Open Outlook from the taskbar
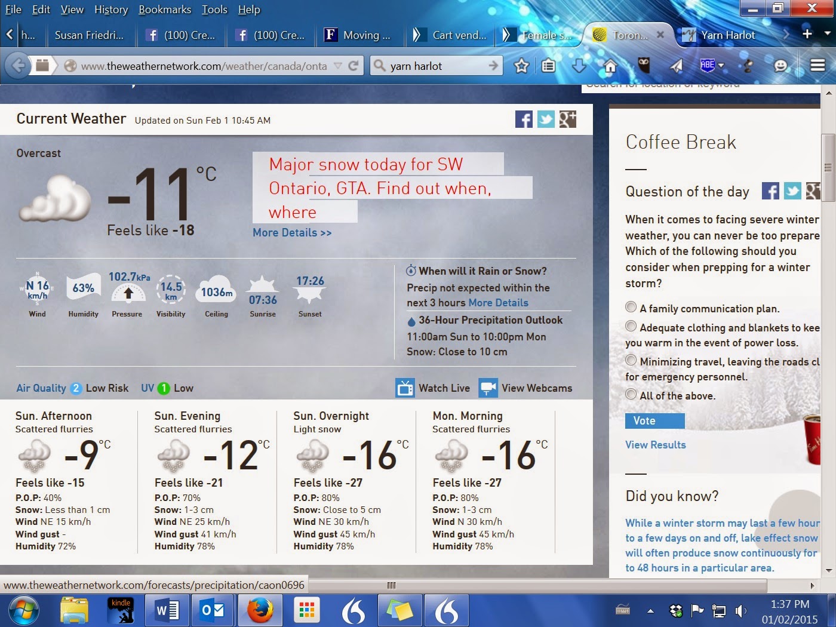Viewport: 836px width, 627px height. (213, 611)
